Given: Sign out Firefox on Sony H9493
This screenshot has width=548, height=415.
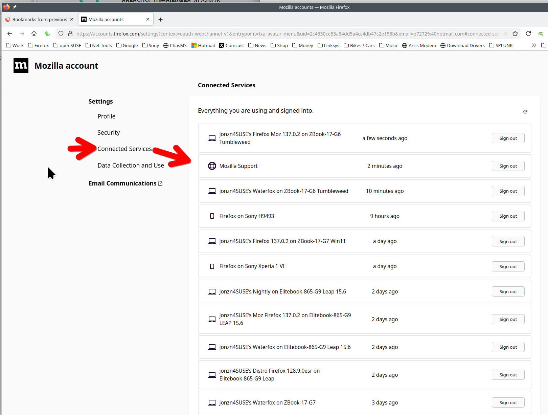Looking at the screenshot, I should pos(508,216).
